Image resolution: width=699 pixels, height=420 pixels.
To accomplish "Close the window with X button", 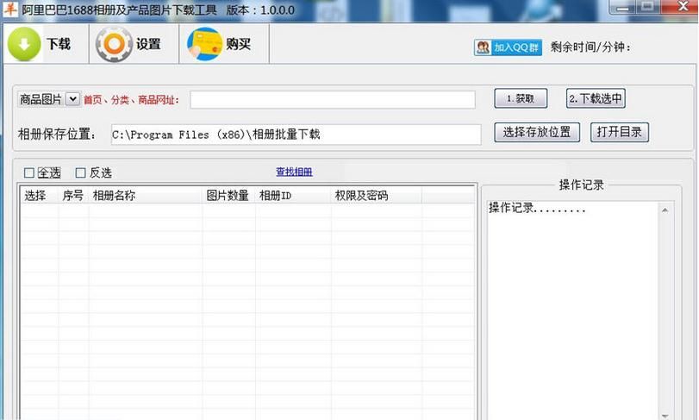I will (x=682, y=6).
